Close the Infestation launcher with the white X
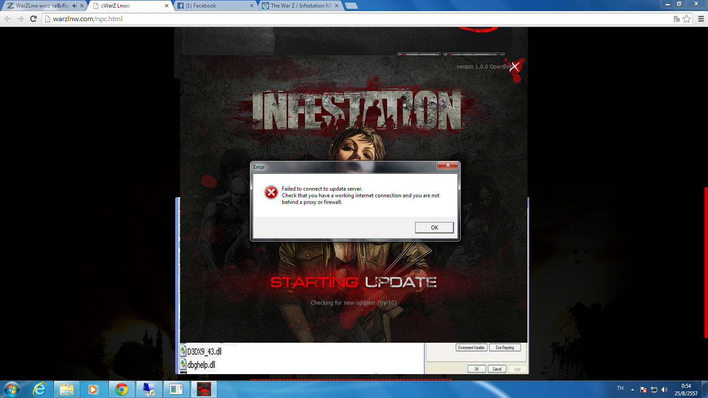Viewport: 708px width, 398px height. pos(515,67)
